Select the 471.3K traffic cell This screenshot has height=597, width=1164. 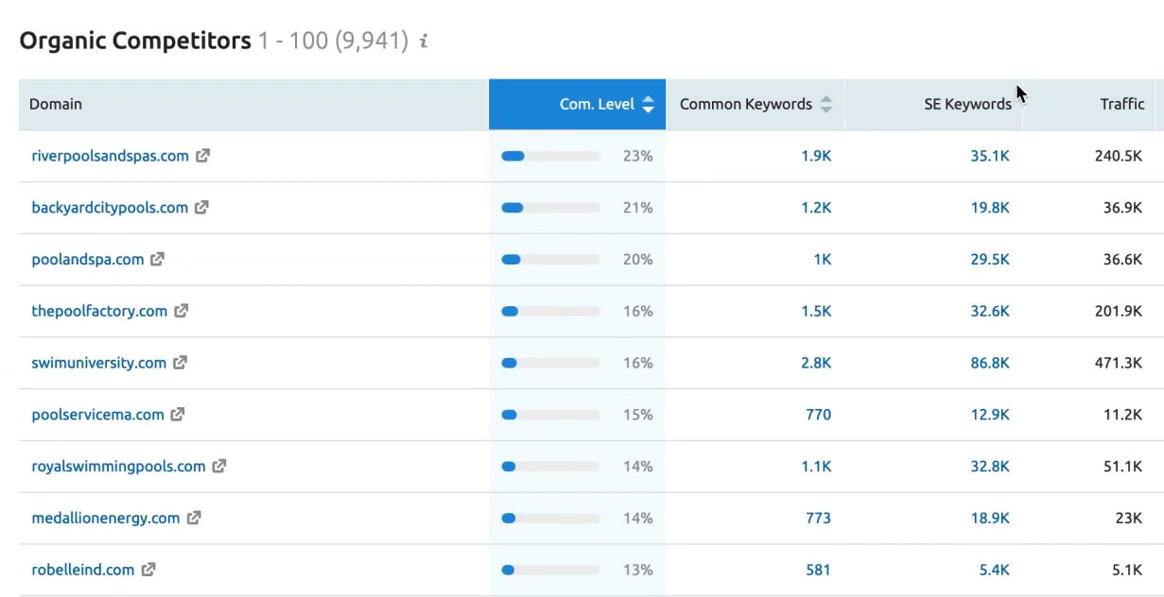pyautogui.click(x=1119, y=363)
